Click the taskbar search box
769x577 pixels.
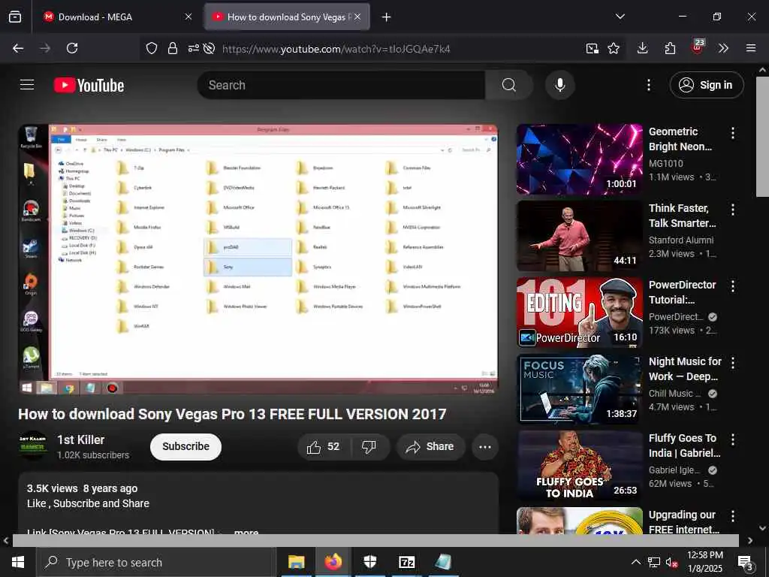coord(156,562)
